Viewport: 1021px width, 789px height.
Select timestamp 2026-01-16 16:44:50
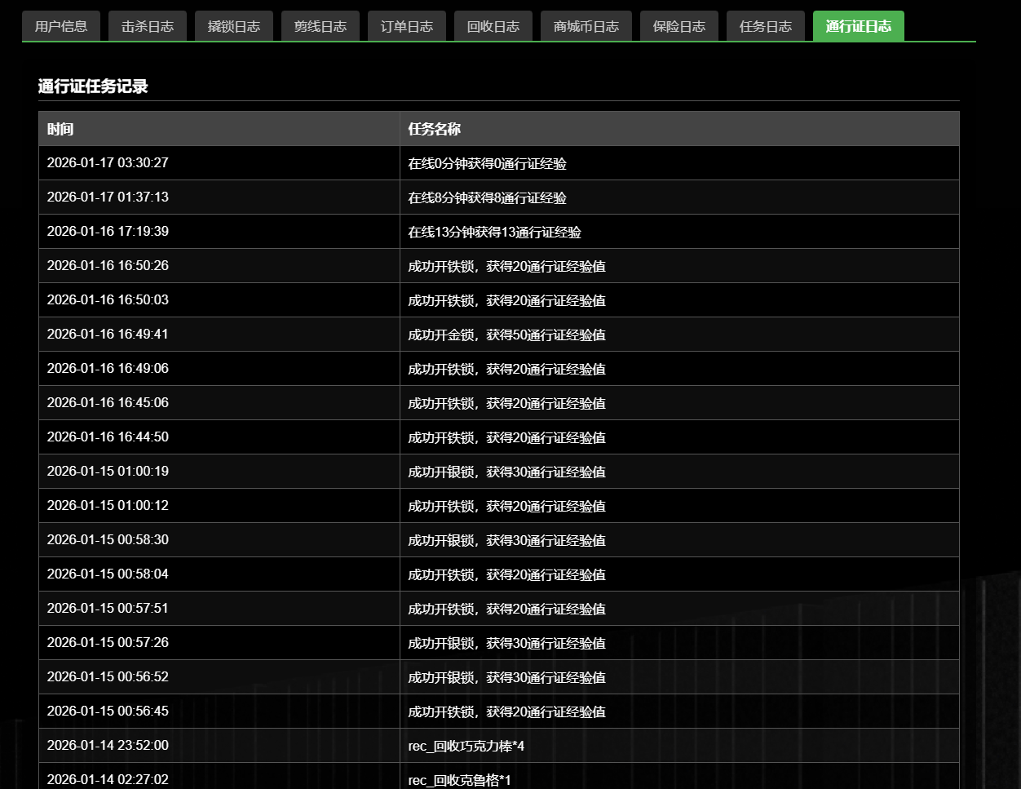coord(108,437)
